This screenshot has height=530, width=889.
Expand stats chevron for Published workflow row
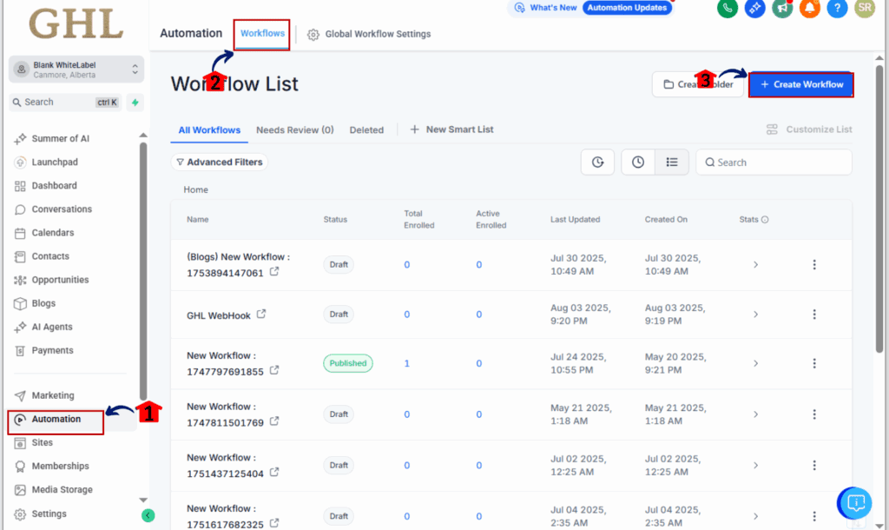[756, 363]
